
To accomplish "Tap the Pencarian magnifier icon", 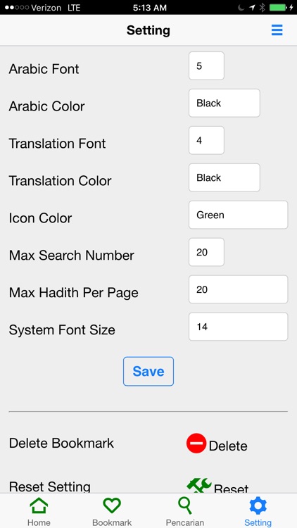I will [185, 505].
